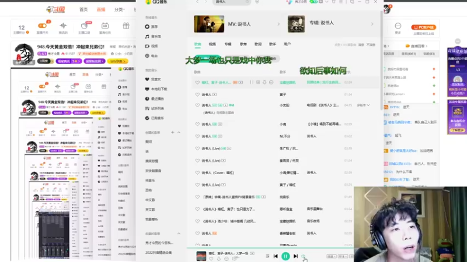
Task: Like the 说书人 song by 小魂
Action: [x=197, y=124]
